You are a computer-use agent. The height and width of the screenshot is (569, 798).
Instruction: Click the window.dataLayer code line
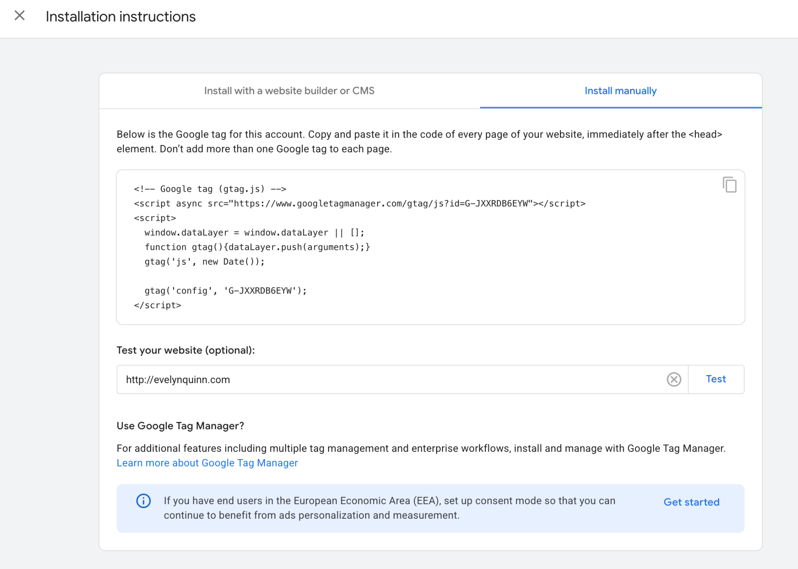point(254,233)
